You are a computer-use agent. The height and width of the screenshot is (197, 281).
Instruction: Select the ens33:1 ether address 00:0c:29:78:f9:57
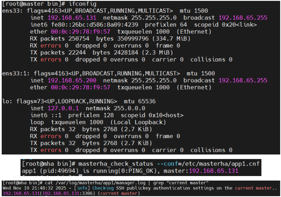[80, 88]
